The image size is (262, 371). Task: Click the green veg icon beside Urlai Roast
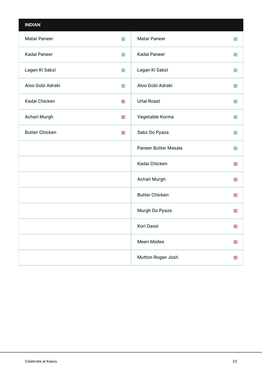236,102
